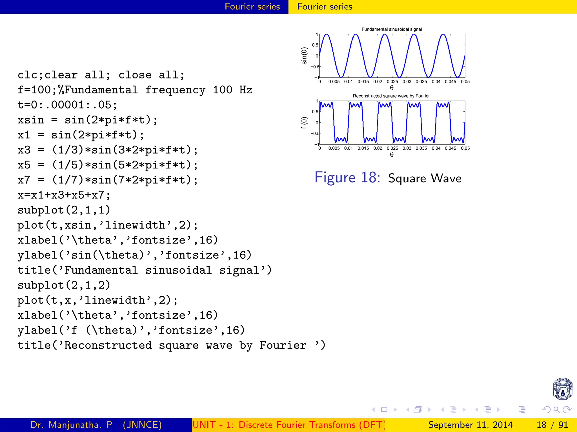The width and height of the screenshot is (577, 432).
Task: Click next frame arrow beside stacked frames icon
Action: (430, 410)
